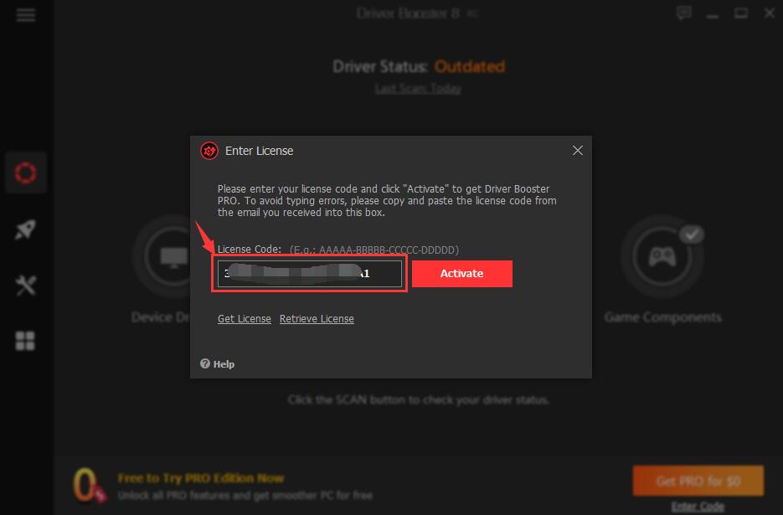Screen dimensions: 783x515
Task: Click the Game Components gamepad icon
Action: 662,257
